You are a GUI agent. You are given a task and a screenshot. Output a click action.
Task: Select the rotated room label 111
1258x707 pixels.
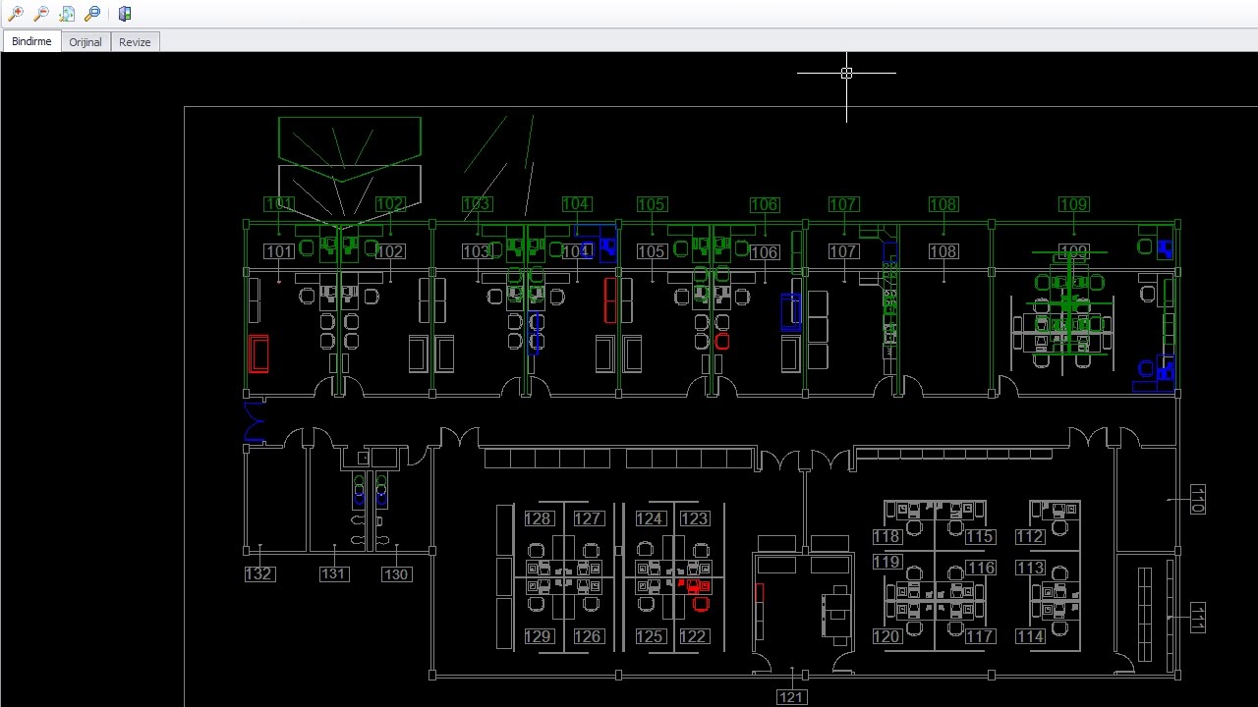[x=1197, y=618]
